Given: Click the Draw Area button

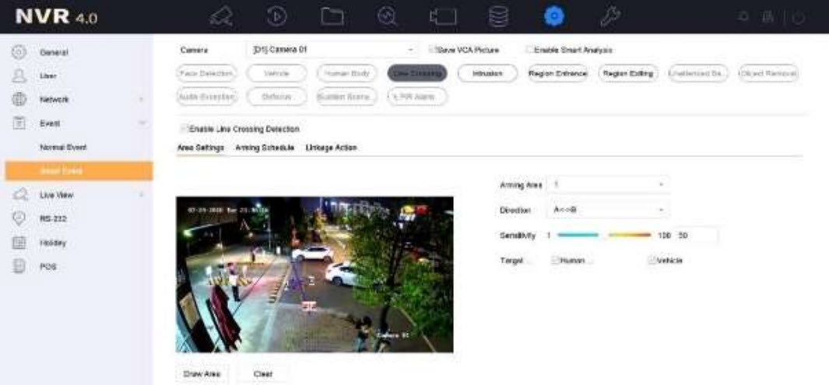Looking at the screenshot, I should coord(202,374).
